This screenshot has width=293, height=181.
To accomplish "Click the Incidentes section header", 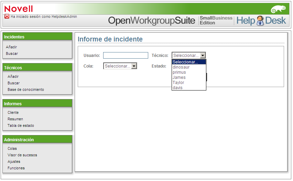I will (x=37, y=37).
